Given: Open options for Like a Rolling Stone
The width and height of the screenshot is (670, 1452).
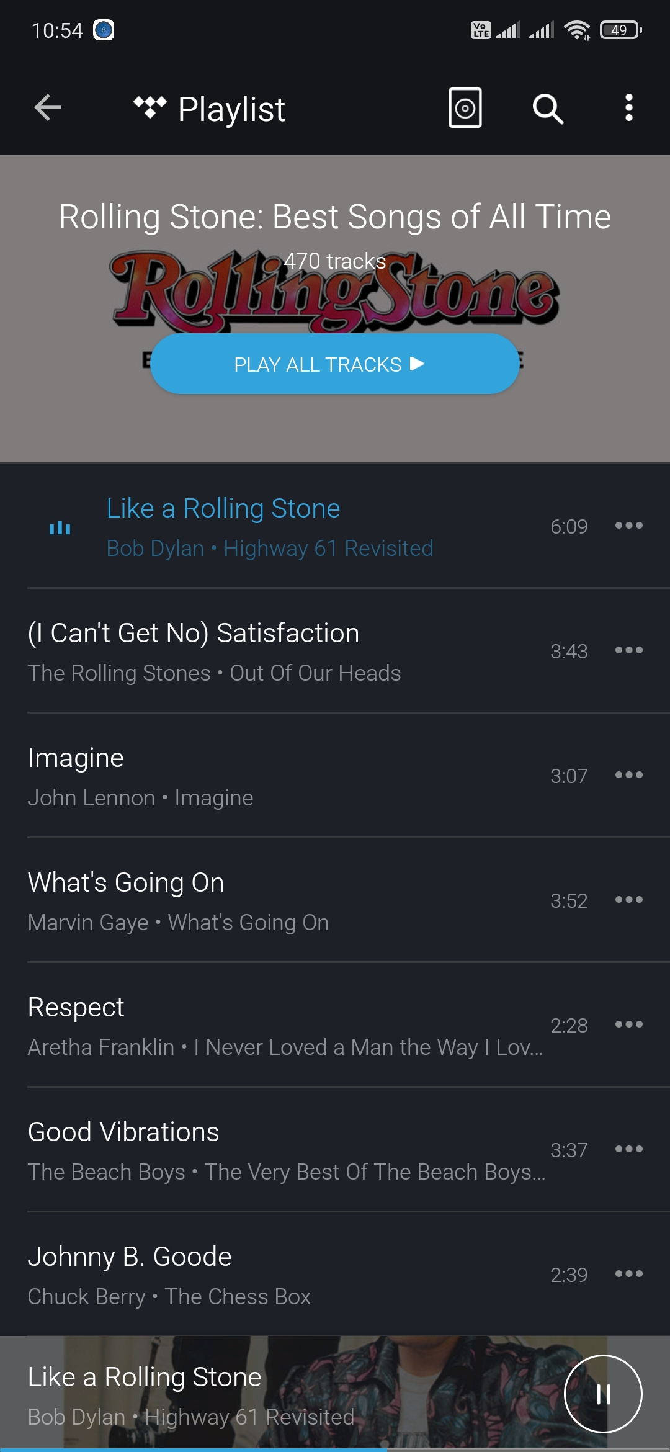Looking at the screenshot, I should (x=628, y=526).
